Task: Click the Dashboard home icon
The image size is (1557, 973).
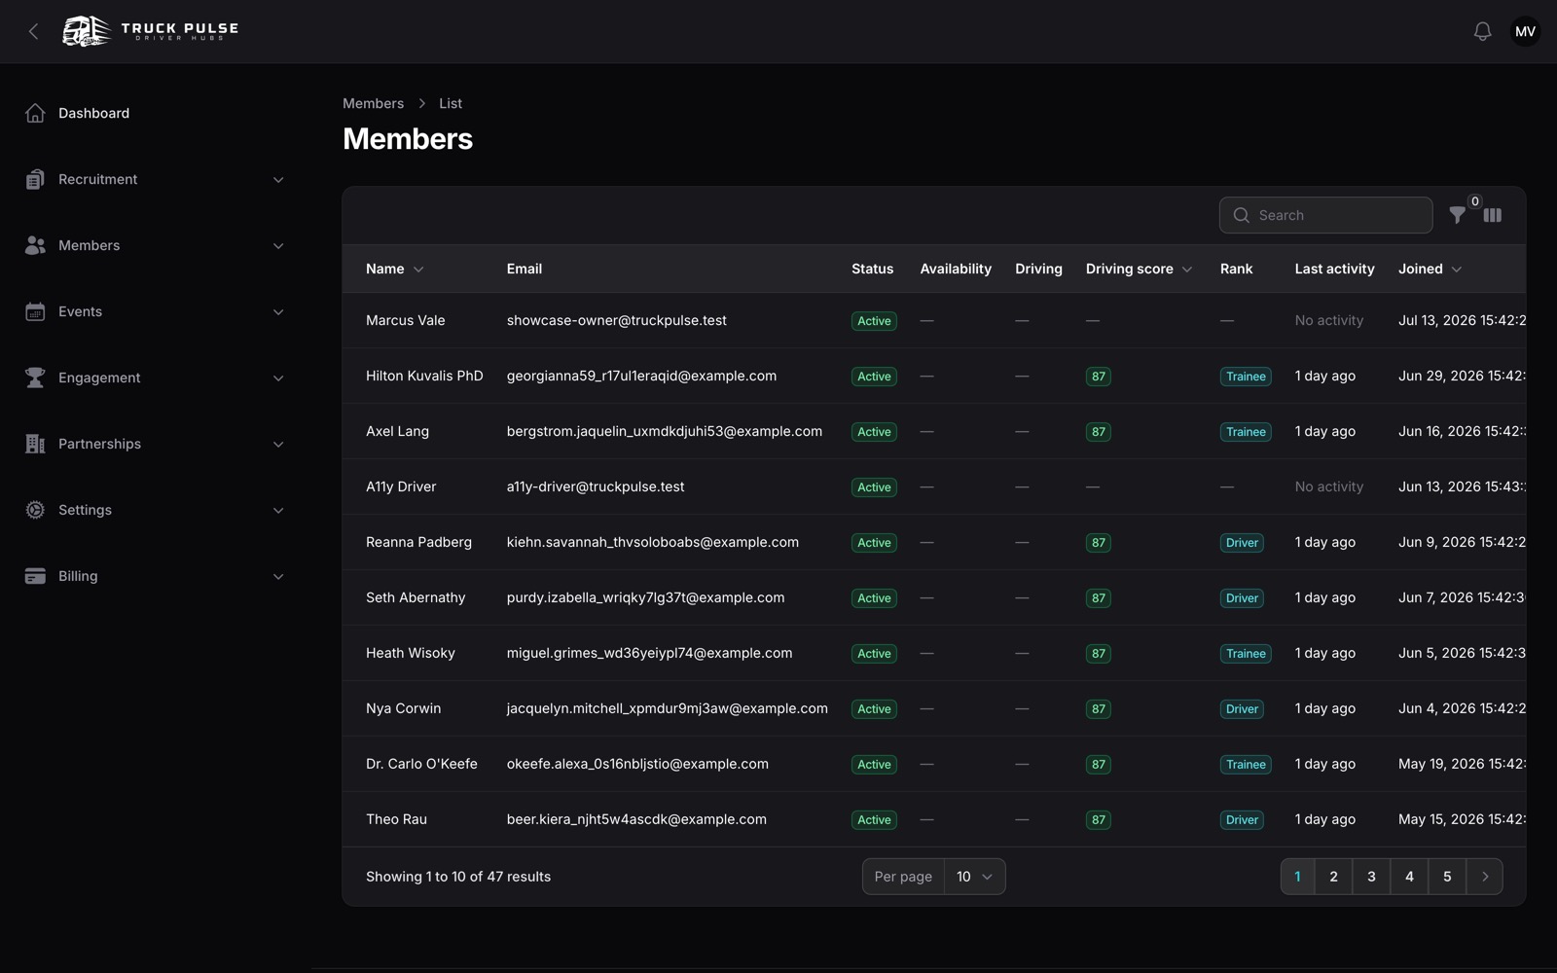Action: pyautogui.click(x=35, y=113)
